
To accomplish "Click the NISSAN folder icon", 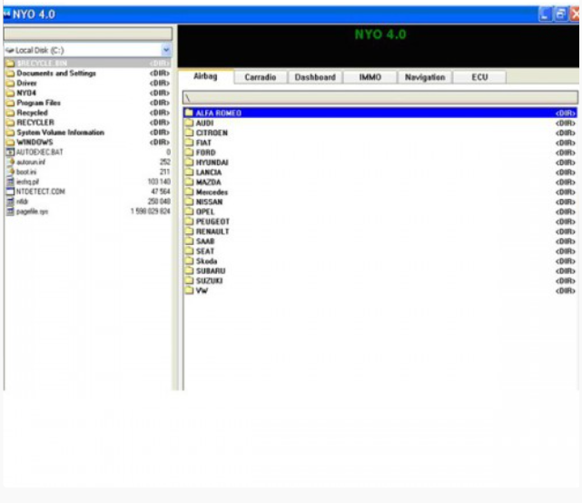I will tap(189, 202).
